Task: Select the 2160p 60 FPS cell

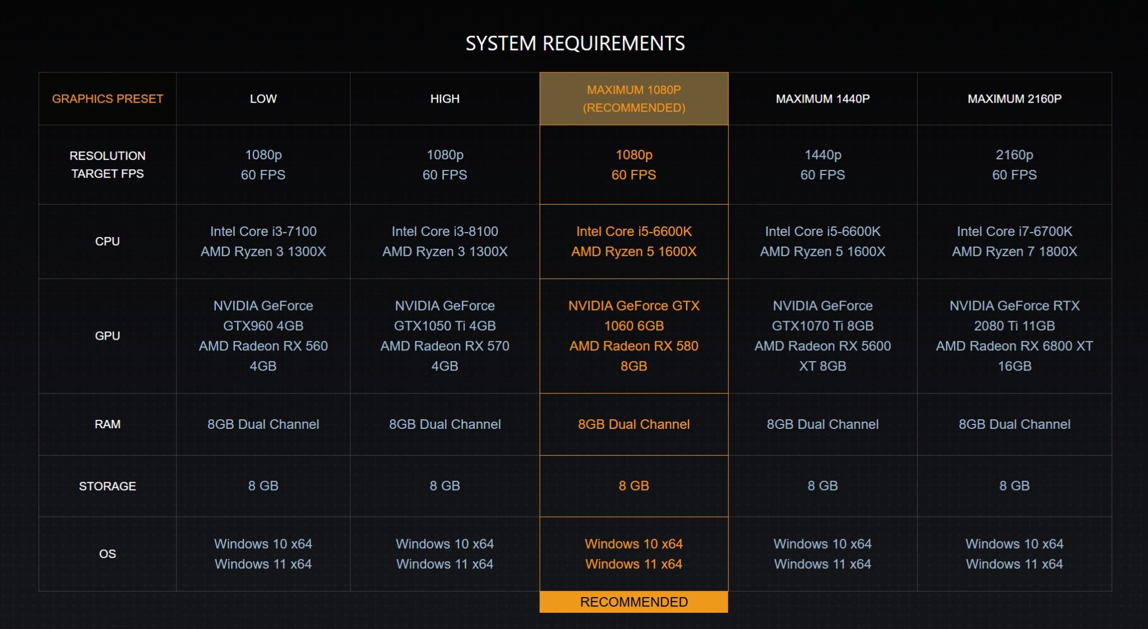Action: click(1015, 165)
